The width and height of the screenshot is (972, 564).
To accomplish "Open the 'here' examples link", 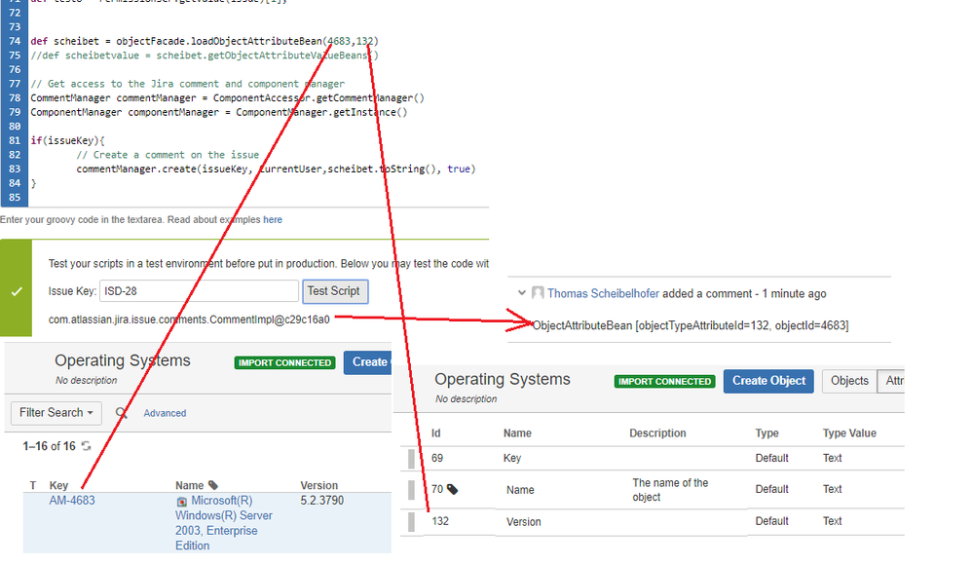I will 273,219.
